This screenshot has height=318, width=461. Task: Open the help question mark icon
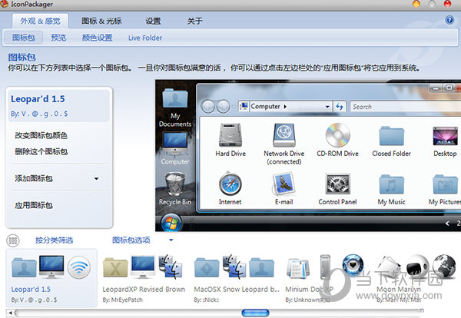coord(449,20)
